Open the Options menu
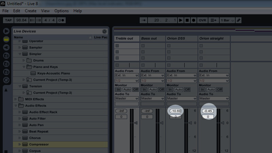This screenshot has width=272, height=153. tap(62, 11)
